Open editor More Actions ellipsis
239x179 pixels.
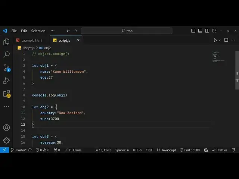point(233,40)
